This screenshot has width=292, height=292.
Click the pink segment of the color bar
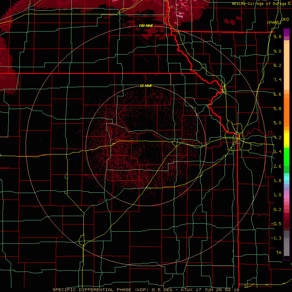point(286,197)
